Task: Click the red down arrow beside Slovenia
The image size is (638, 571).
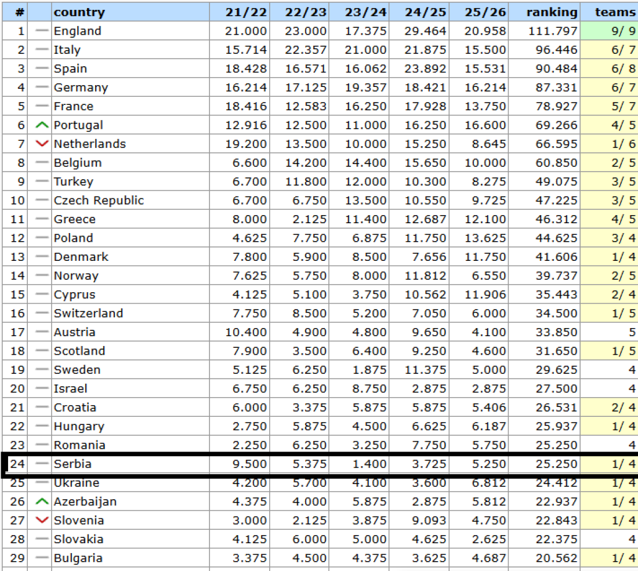Action: [x=41, y=520]
